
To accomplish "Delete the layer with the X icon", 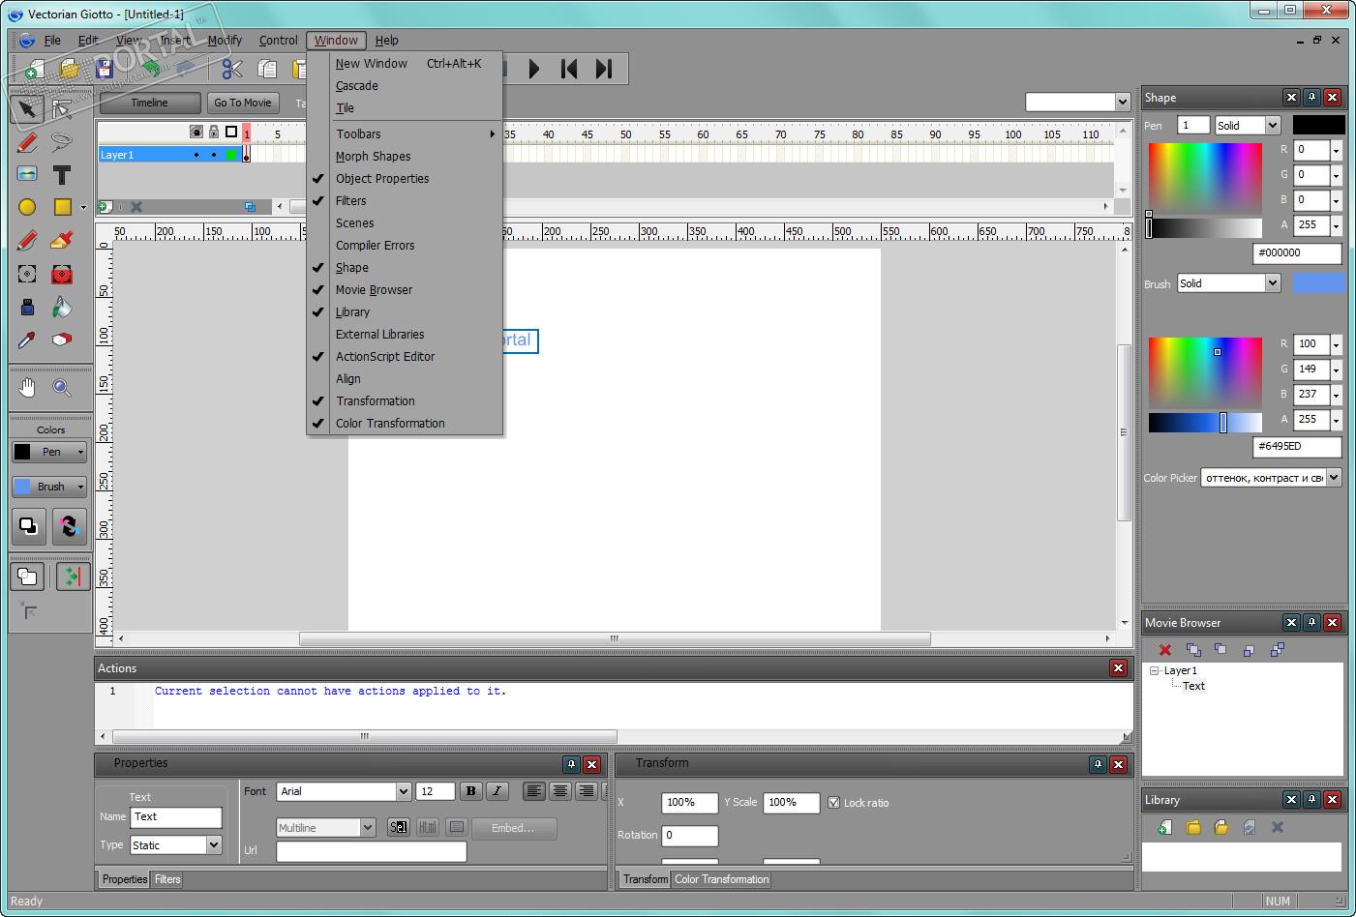I will click(x=136, y=206).
